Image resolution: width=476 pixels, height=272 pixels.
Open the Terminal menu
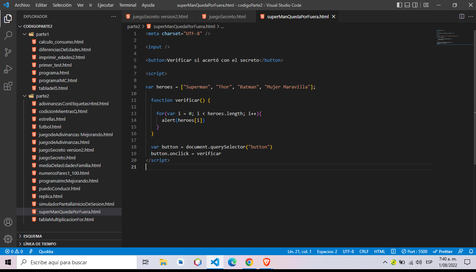pos(128,5)
